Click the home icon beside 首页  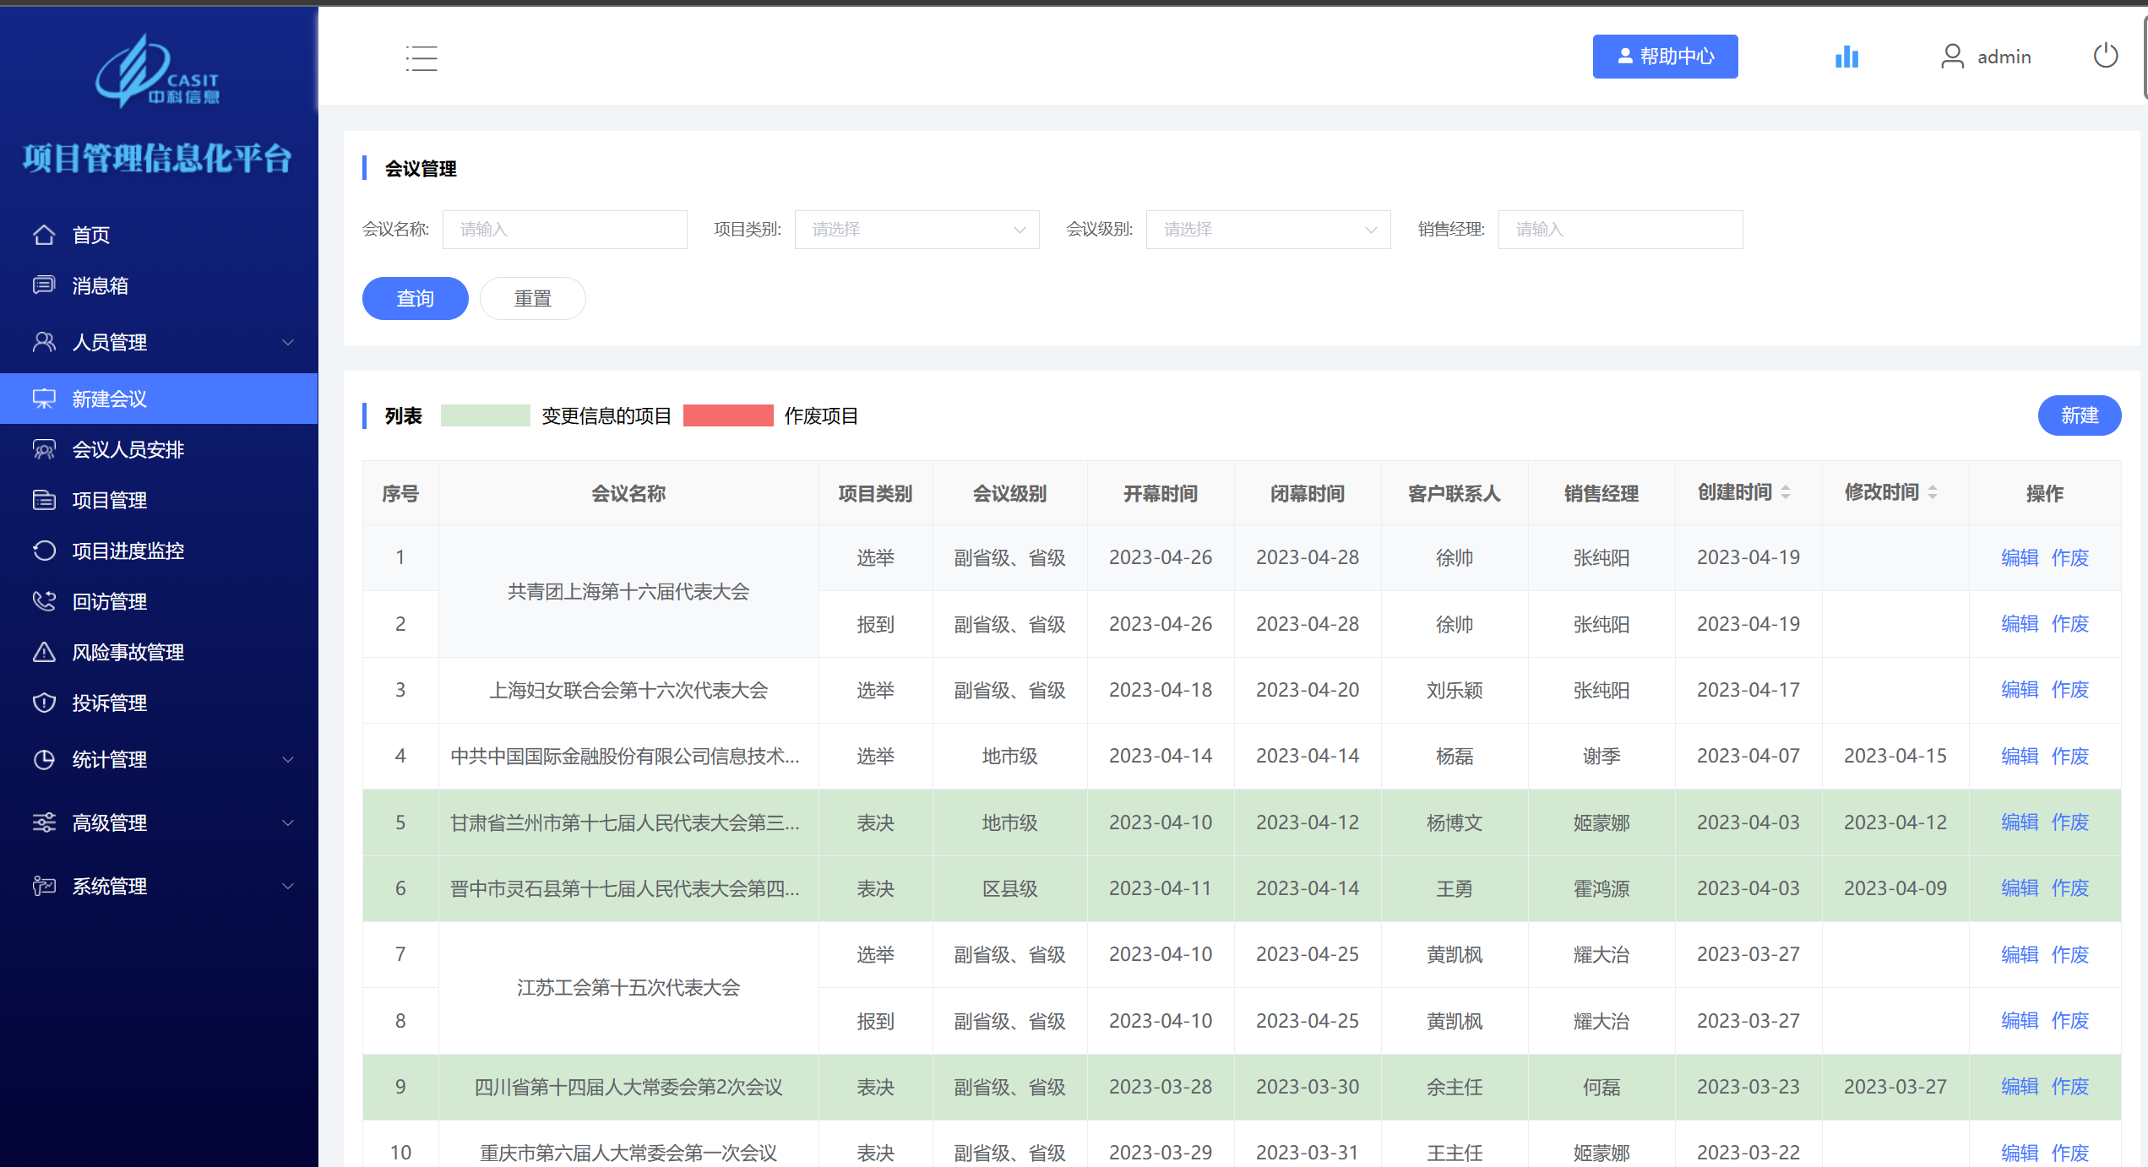44,235
